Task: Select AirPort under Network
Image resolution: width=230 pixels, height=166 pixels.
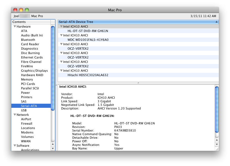Action: (x=26, y=119)
